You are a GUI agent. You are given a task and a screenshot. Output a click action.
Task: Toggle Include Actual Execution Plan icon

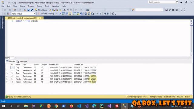tap(74, 14)
